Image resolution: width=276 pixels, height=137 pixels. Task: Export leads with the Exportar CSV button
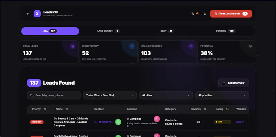pos(234,83)
